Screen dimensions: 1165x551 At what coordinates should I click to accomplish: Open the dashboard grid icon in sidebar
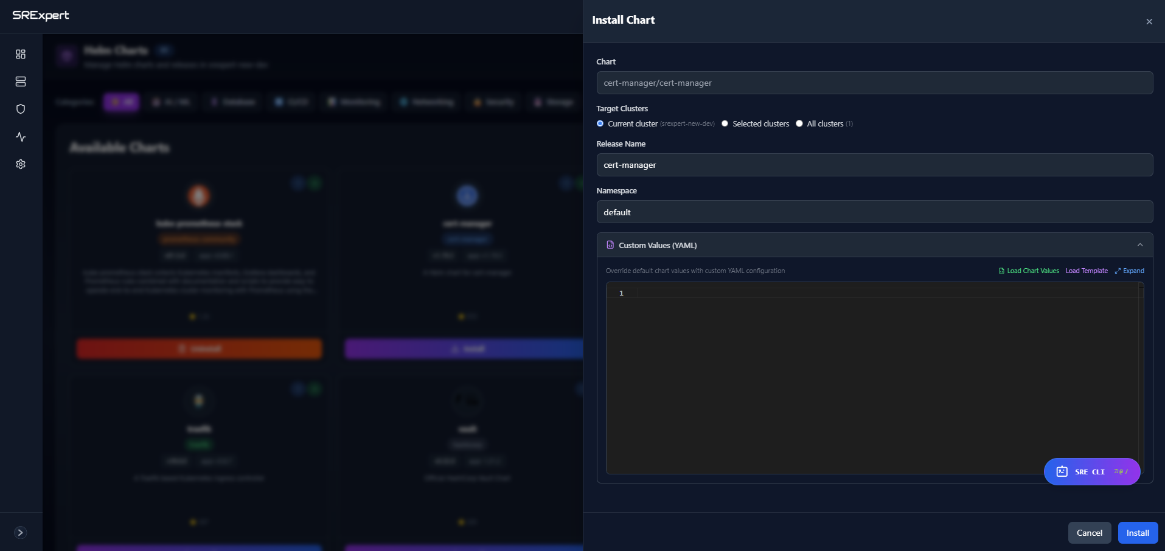click(x=21, y=54)
